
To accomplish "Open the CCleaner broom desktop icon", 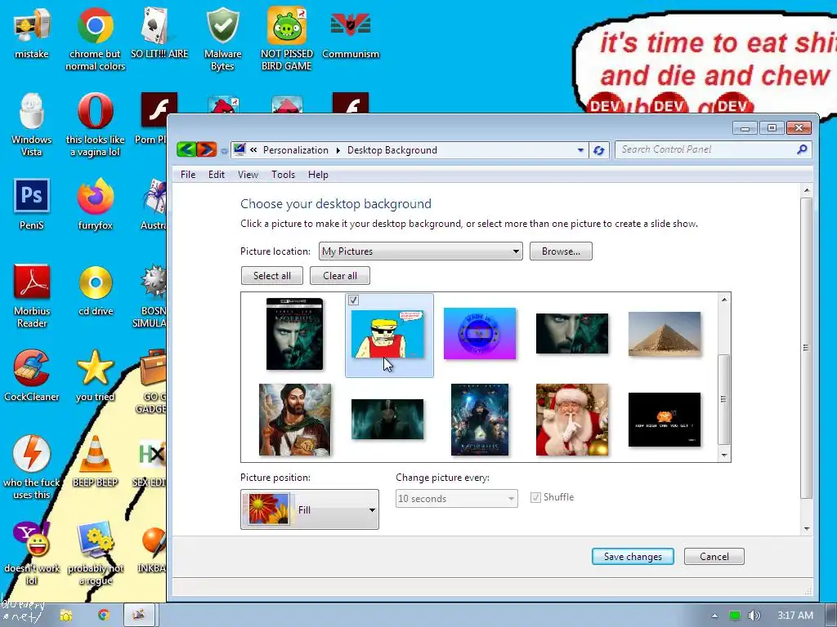I will [x=32, y=368].
